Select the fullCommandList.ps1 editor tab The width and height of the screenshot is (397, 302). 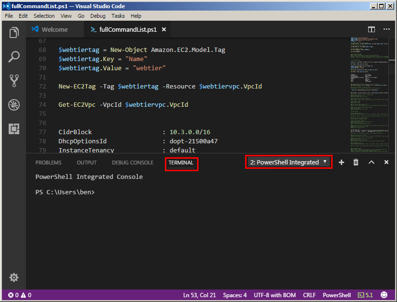pyautogui.click(x=128, y=29)
